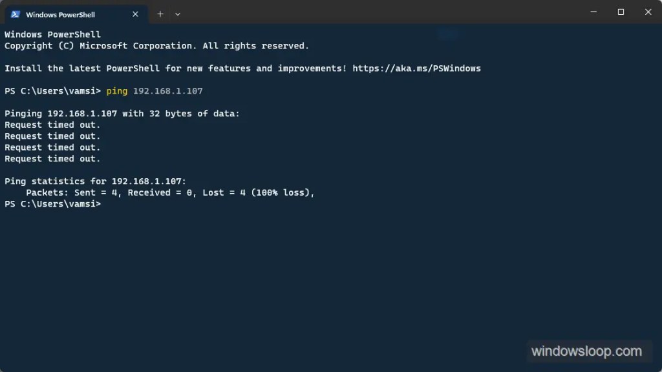Screen dimensions: 662x372
Task: Close the Windows PowerShell tab
Action: [x=134, y=14]
